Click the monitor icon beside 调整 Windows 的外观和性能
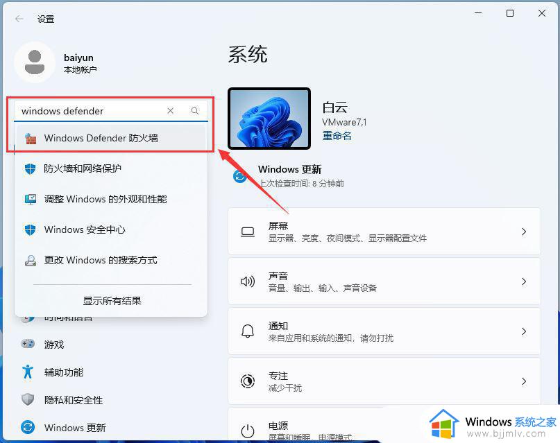The height and width of the screenshot is (443, 560). (x=31, y=199)
